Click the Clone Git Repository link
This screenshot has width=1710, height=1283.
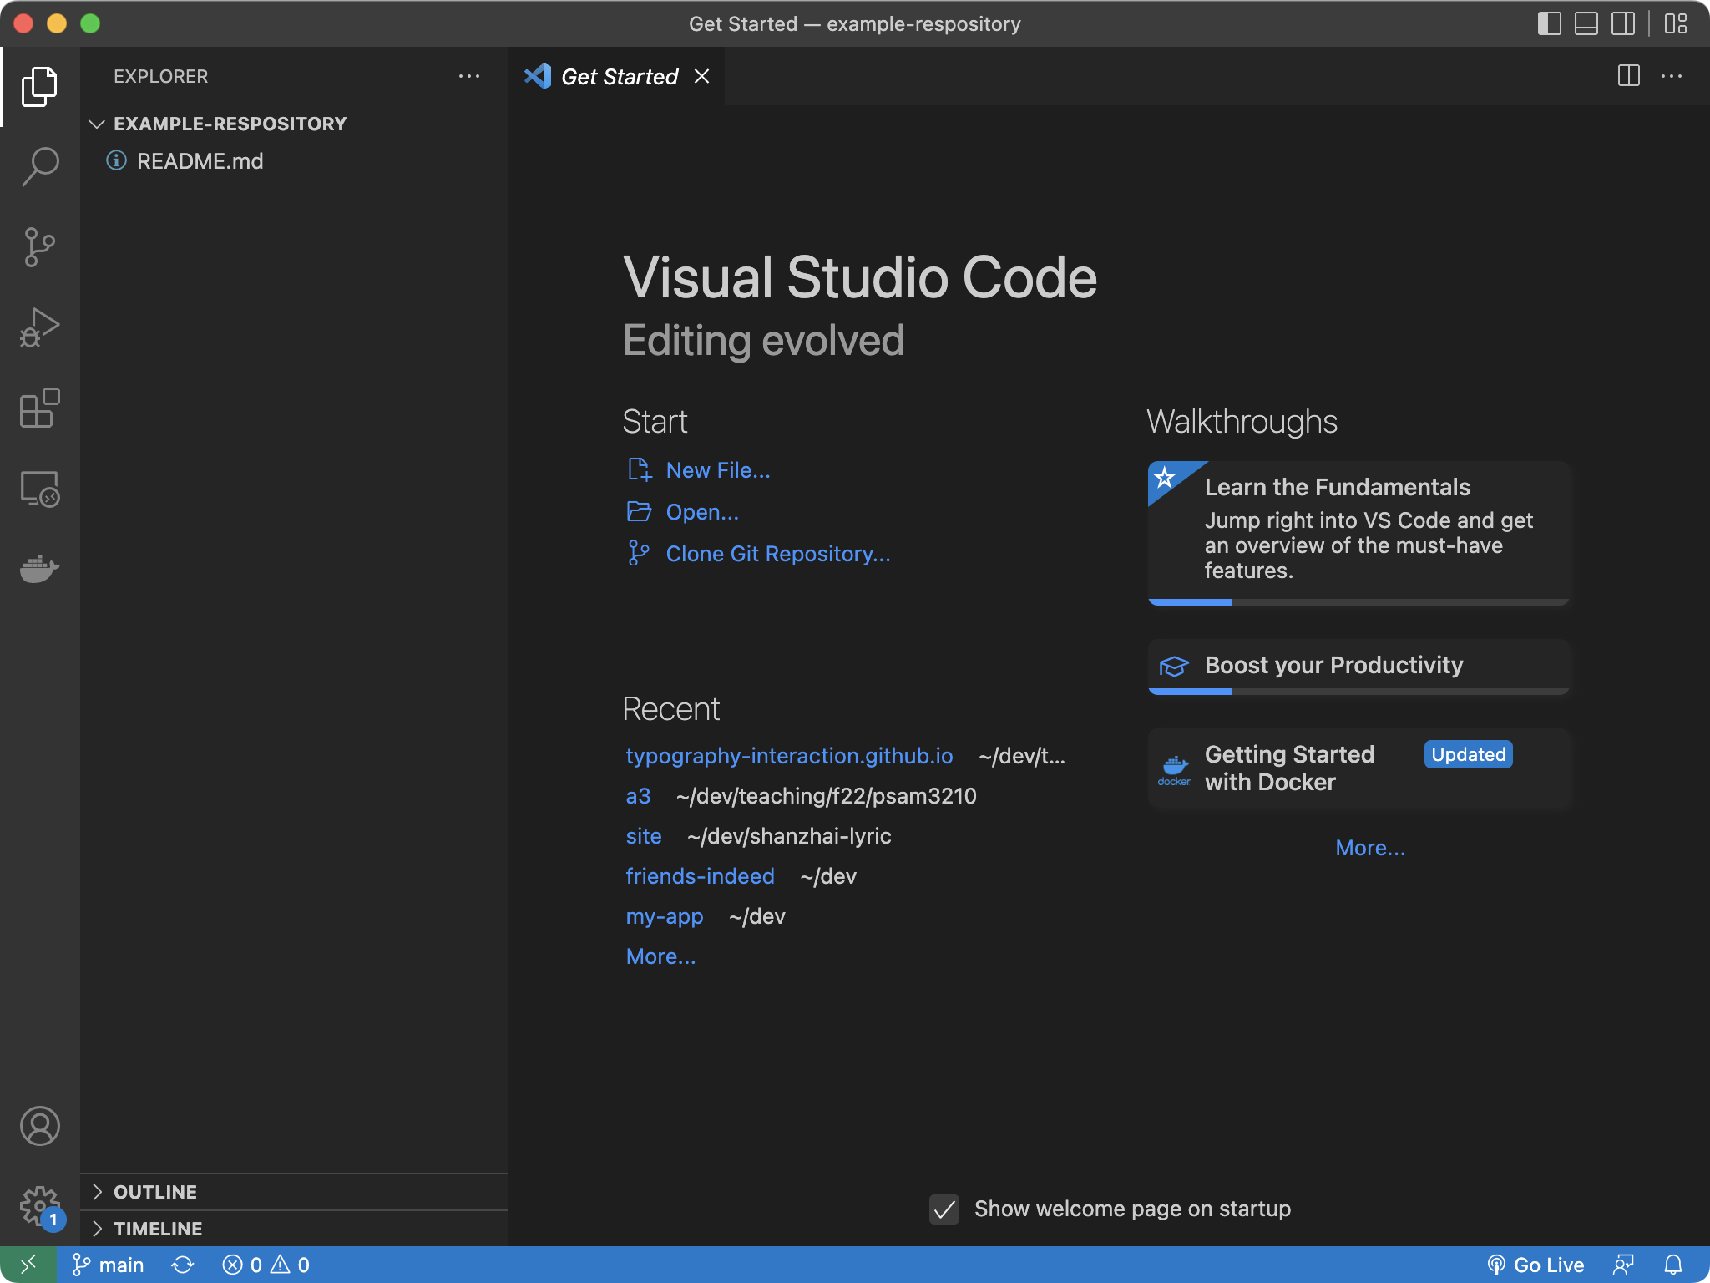pyautogui.click(x=777, y=554)
